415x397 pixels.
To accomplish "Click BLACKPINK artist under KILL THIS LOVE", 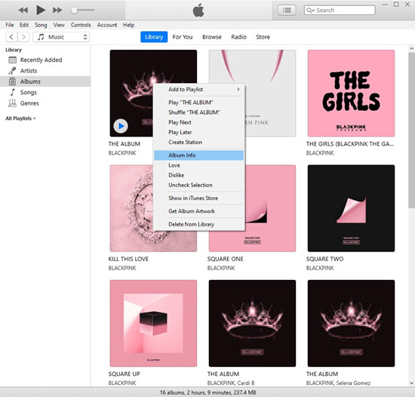I will click(x=122, y=268).
